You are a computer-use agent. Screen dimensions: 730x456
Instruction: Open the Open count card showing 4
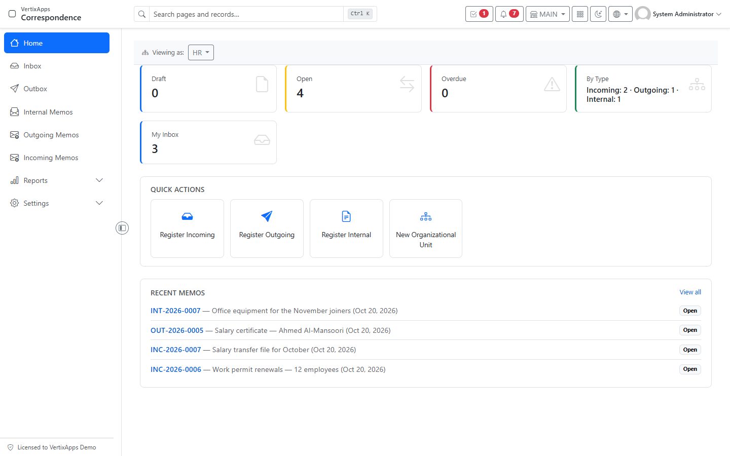(353, 89)
